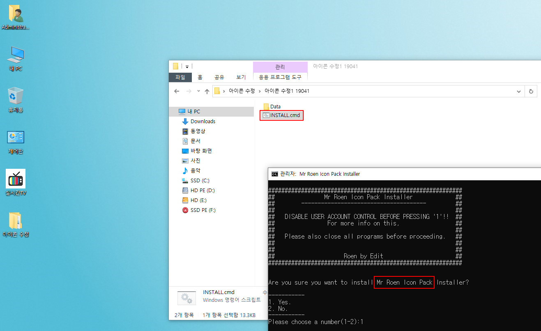
Task: Click the Windows 명령어 스크립트 type label
Action: pyautogui.click(x=232, y=300)
